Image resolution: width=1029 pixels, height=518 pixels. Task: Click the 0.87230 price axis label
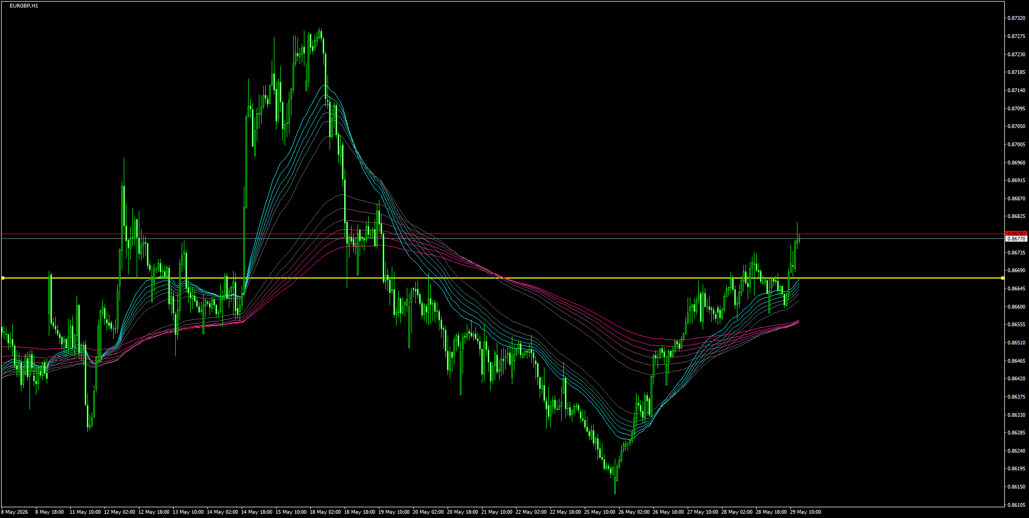point(1017,55)
